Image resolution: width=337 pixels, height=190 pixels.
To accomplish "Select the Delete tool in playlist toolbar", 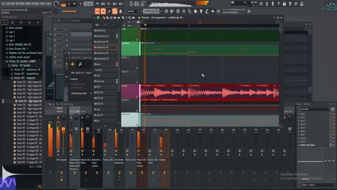I will [x=111, y=17].
